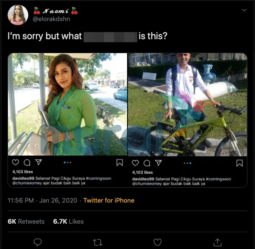This screenshot has width=255, height=249.
Task: Click send arrow on right Instagram photo
Action: 158,162
